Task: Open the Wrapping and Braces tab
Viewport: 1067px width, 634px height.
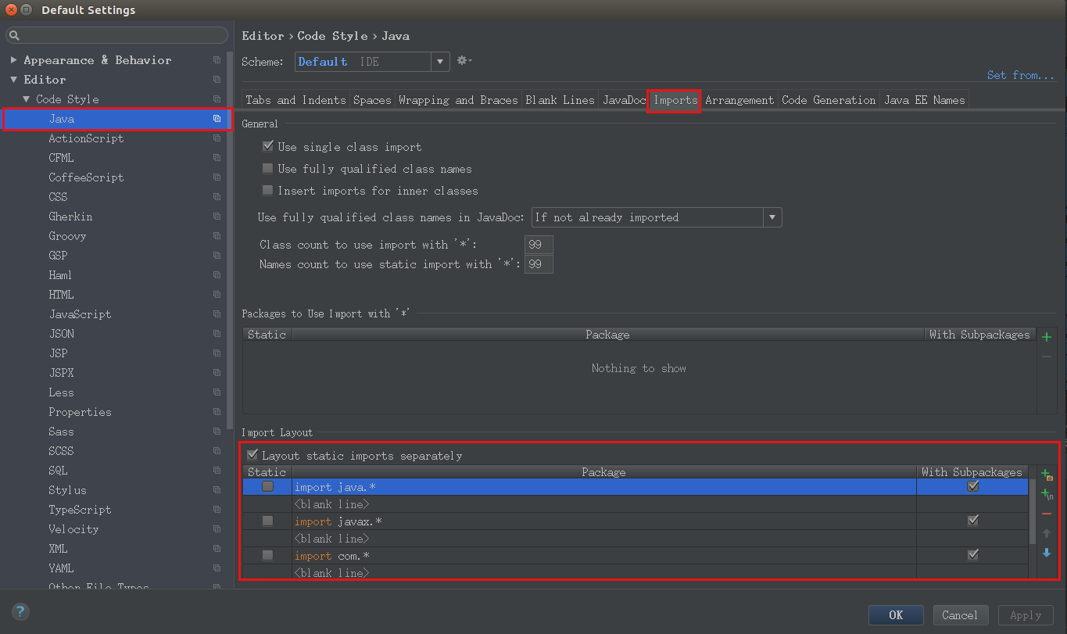Action: pyautogui.click(x=458, y=100)
